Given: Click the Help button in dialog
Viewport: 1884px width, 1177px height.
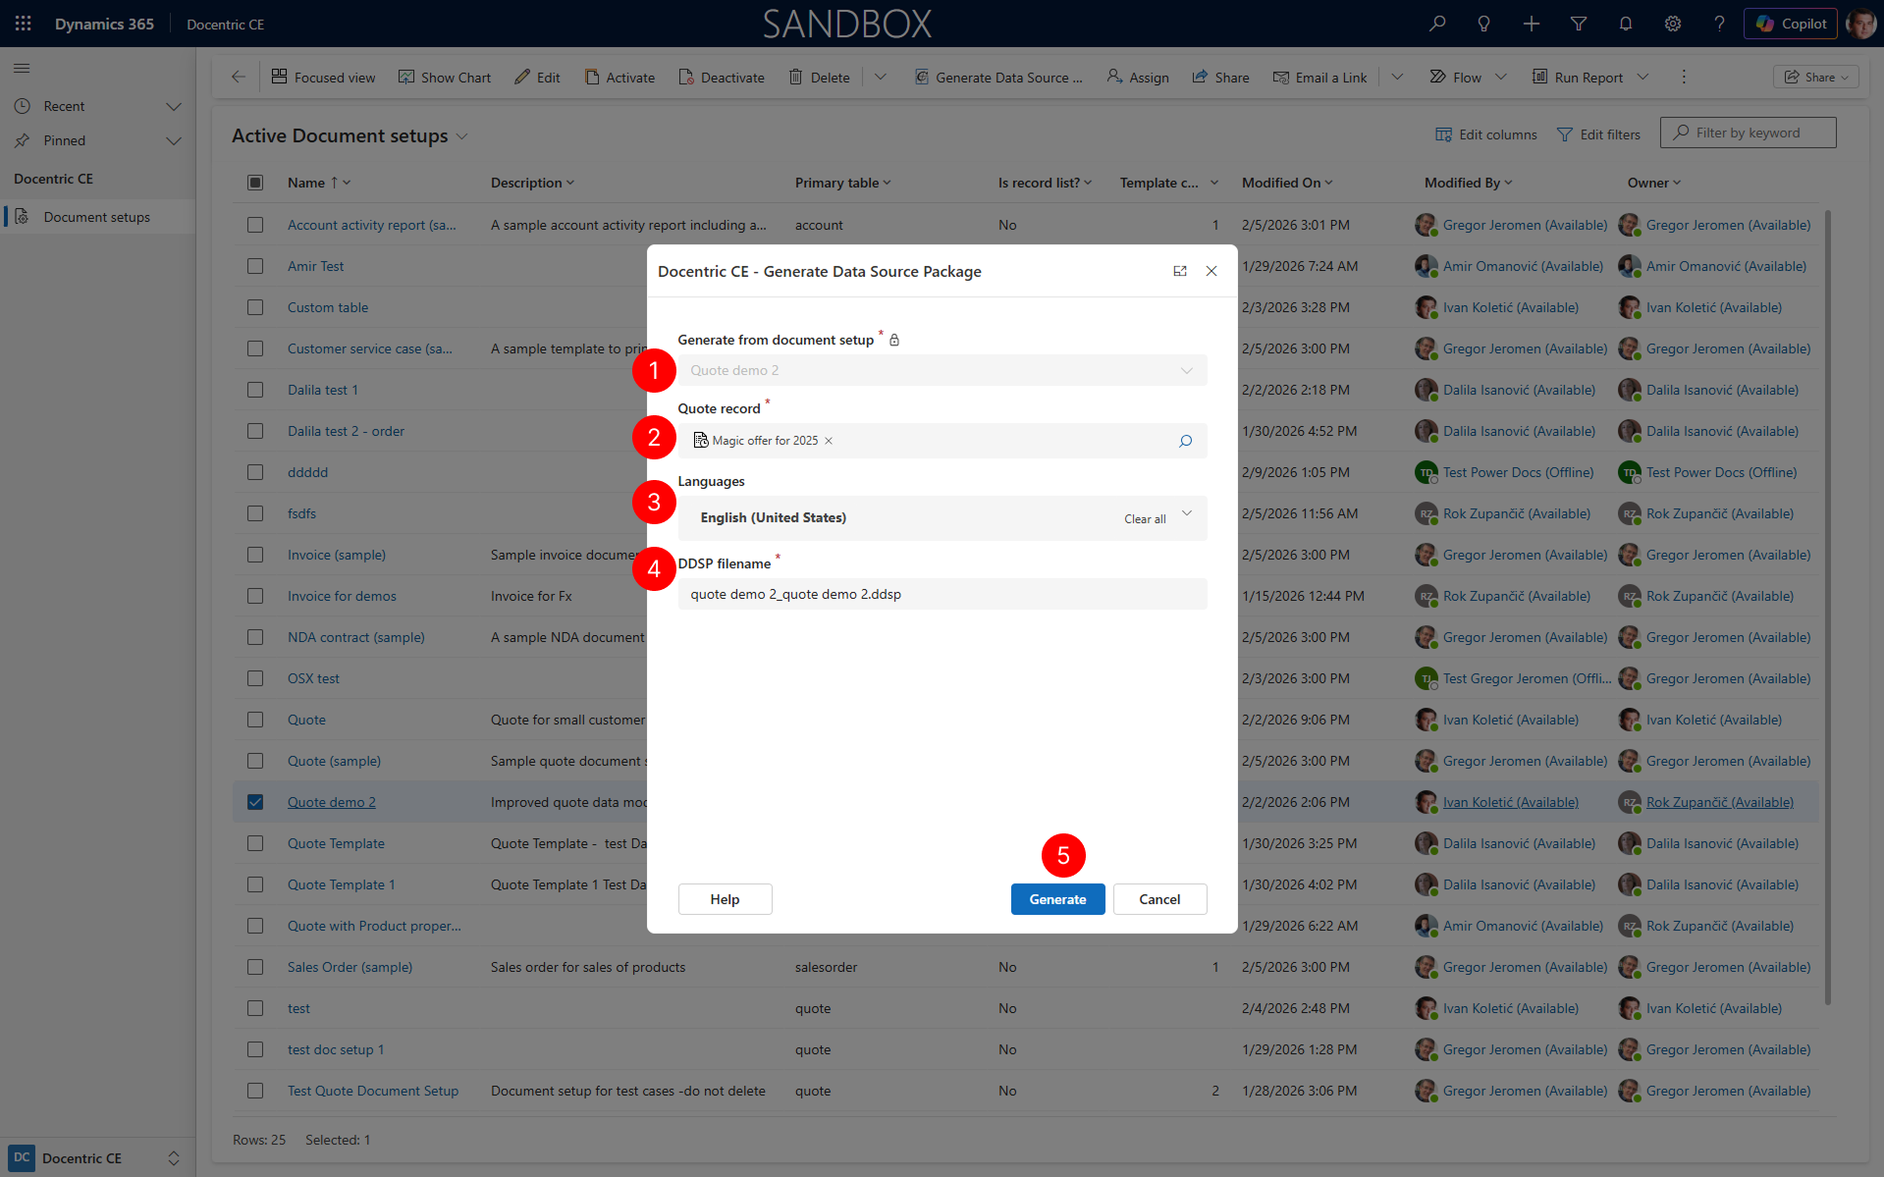Looking at the screenshot, I should tap(725, 899).
